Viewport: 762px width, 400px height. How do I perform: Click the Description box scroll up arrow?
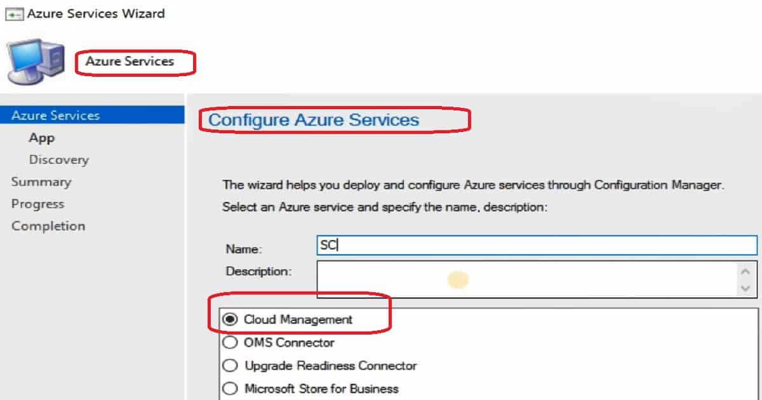tap(745, 270)
